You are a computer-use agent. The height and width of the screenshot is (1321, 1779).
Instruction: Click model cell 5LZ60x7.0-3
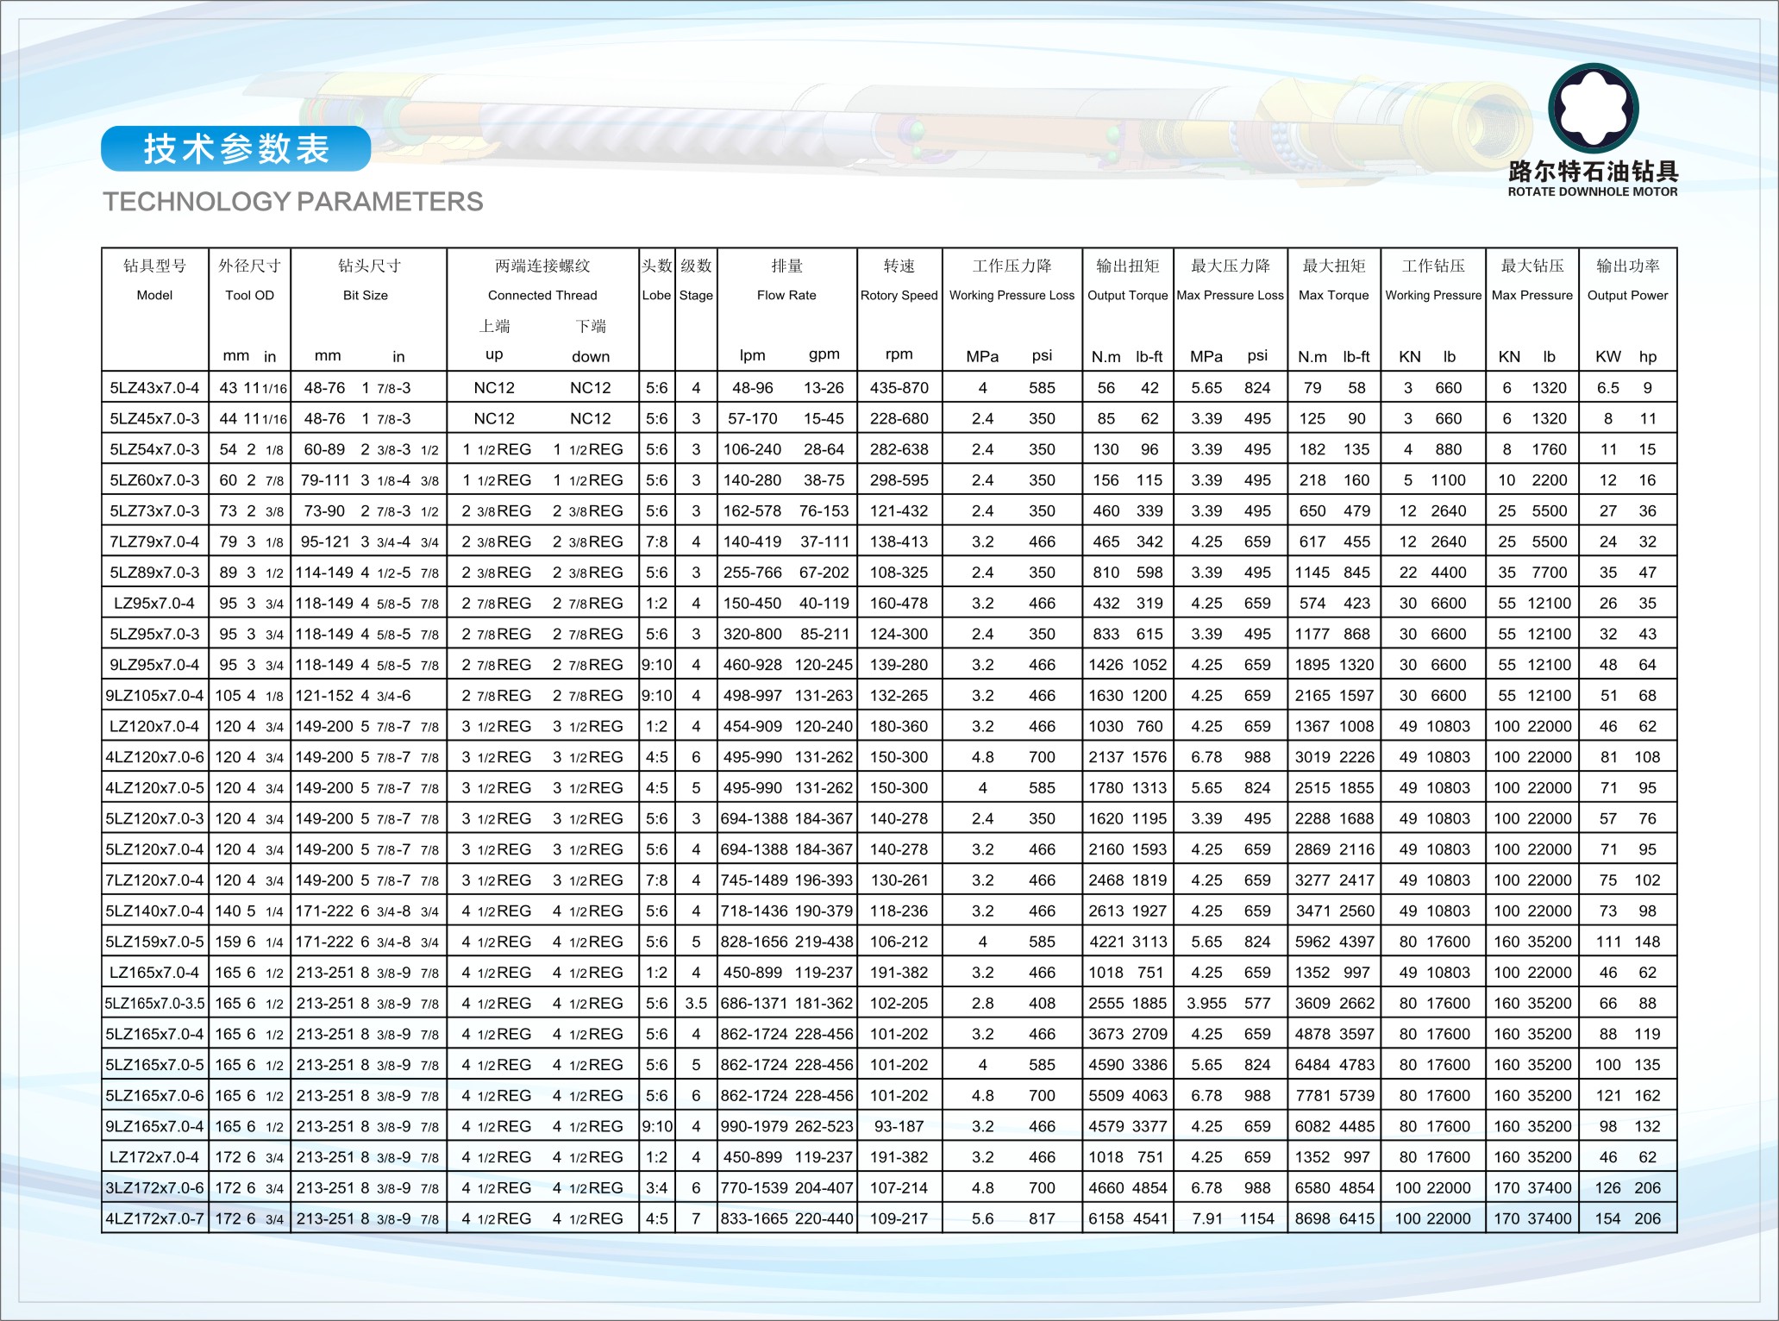coord(155,480)
